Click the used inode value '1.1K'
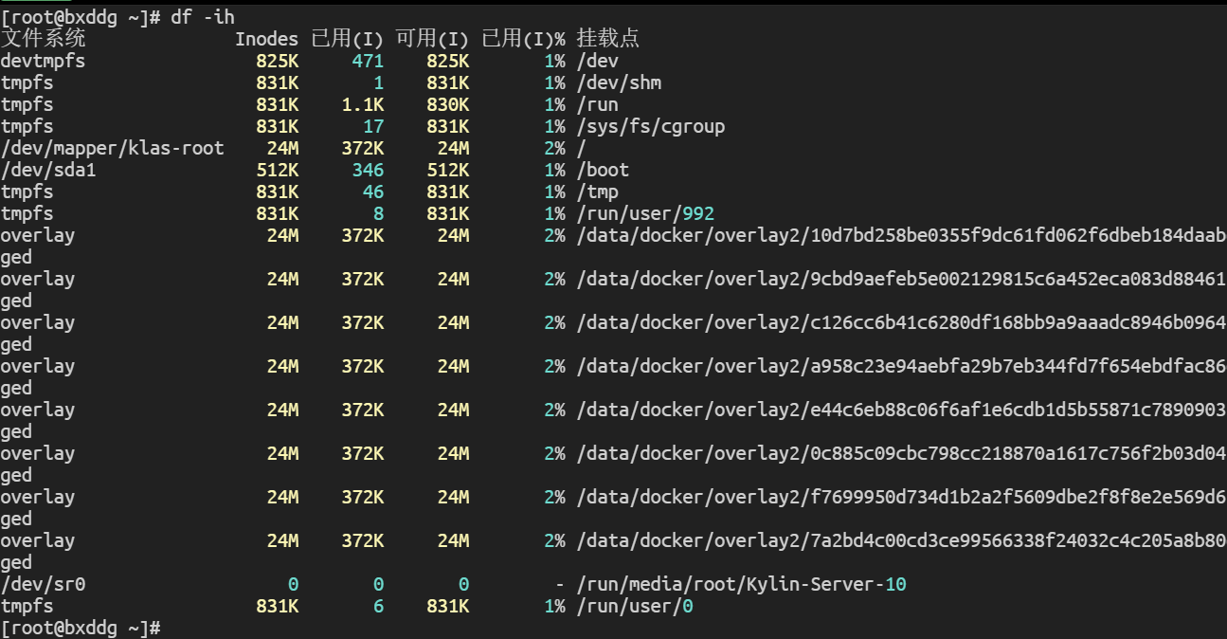Viewport: 1227px width, 639px height. click(363, 104)
